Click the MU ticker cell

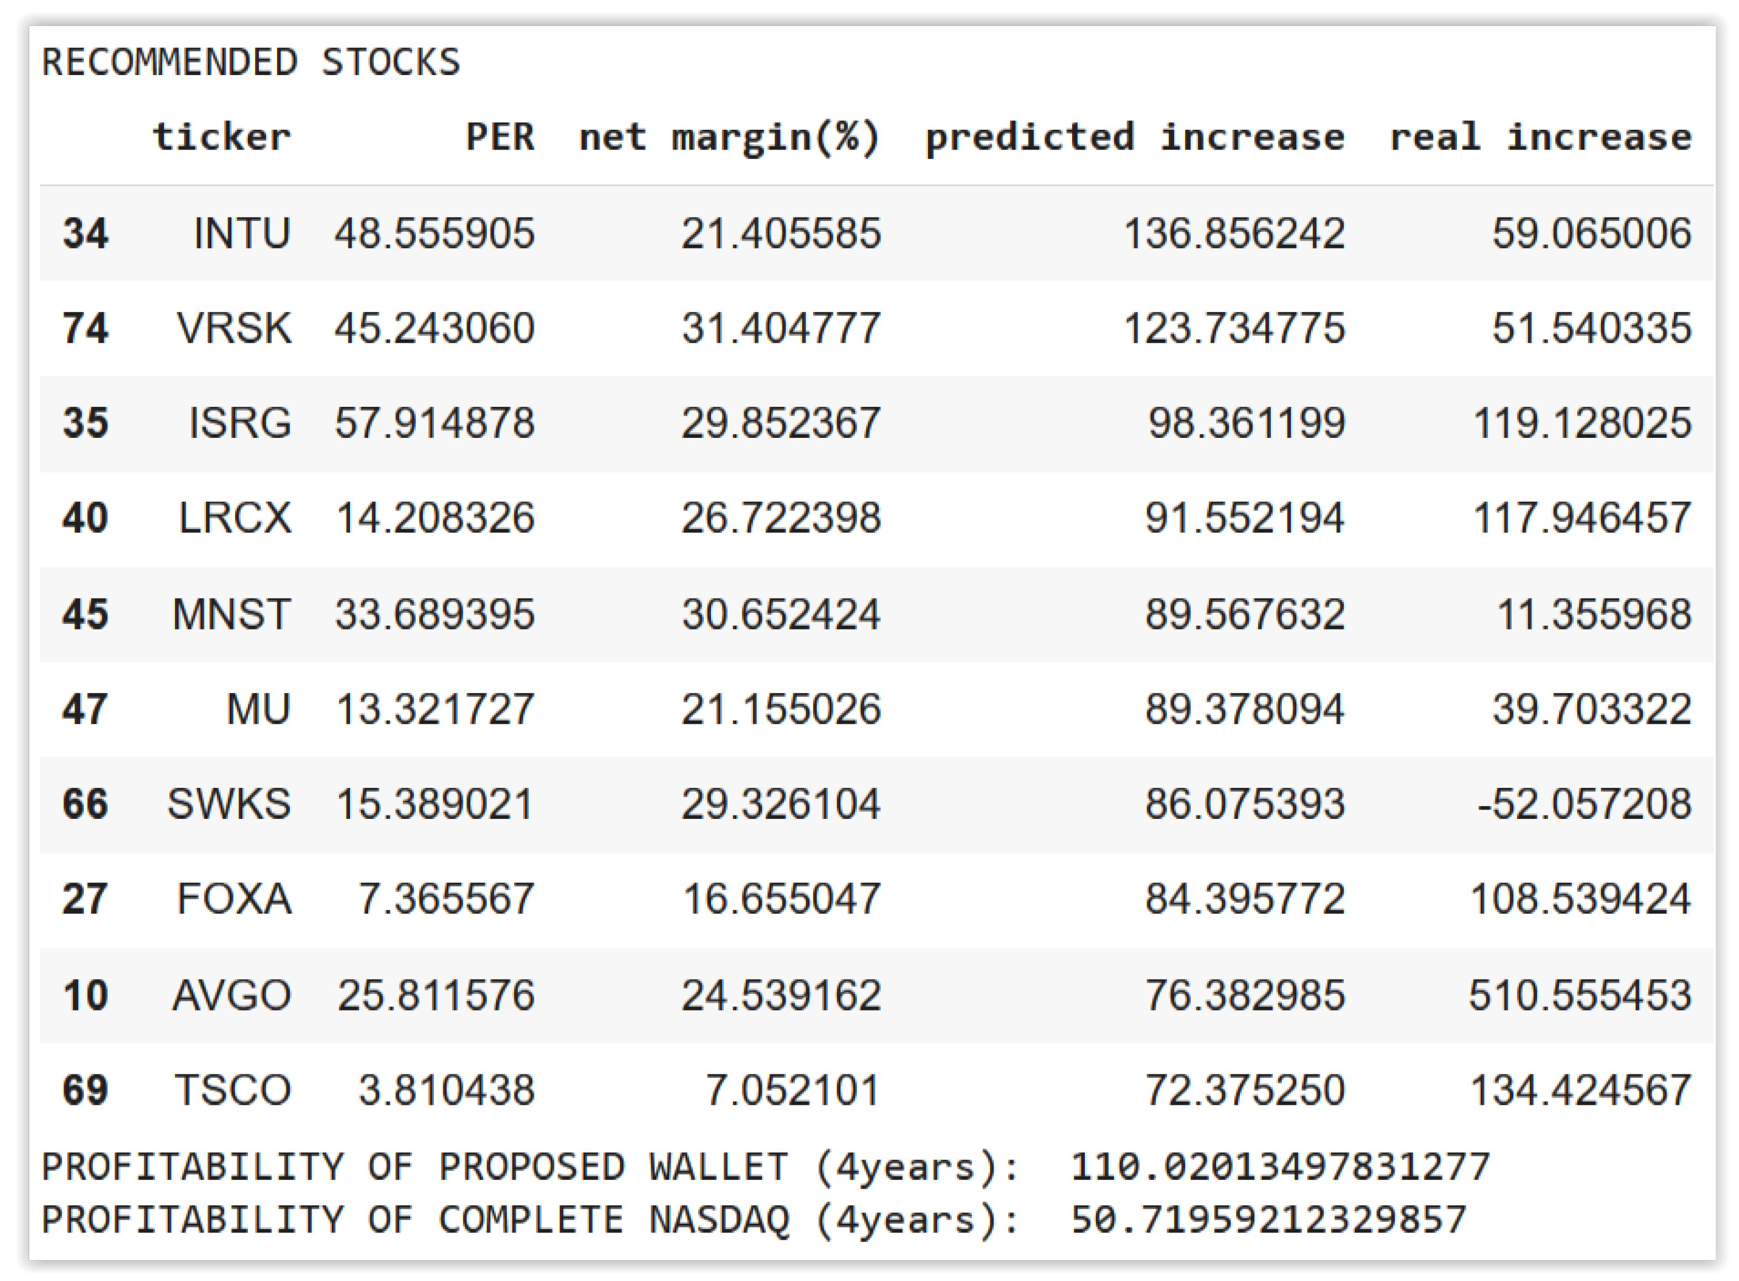(259, 710)
